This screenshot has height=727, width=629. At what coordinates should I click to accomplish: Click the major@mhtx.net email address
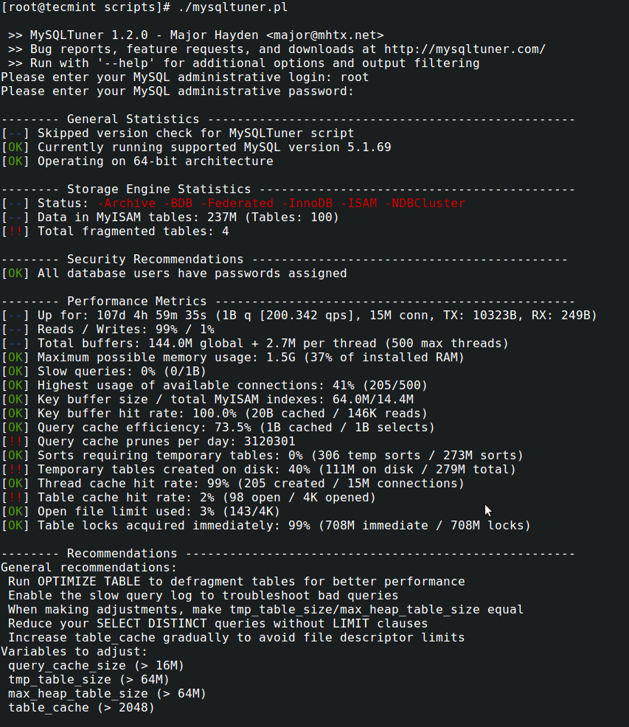coord(324,35)
